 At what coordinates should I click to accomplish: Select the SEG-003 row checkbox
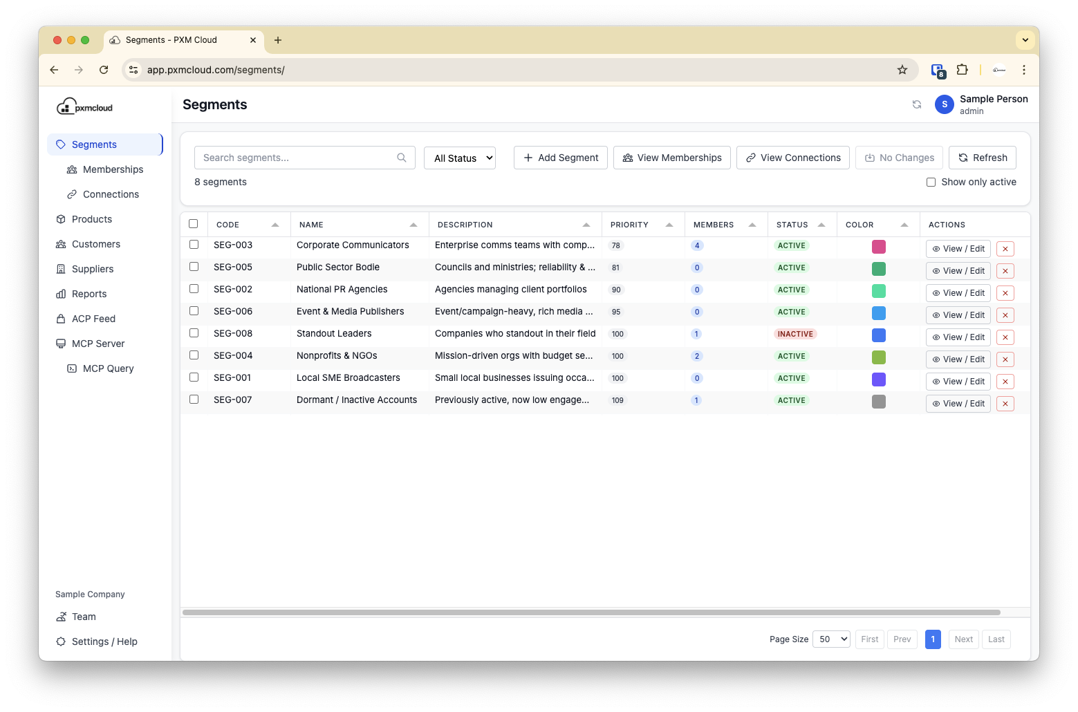194,245
